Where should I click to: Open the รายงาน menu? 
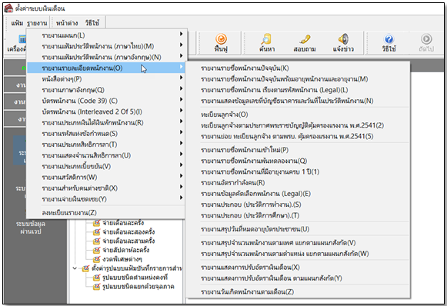37,23
